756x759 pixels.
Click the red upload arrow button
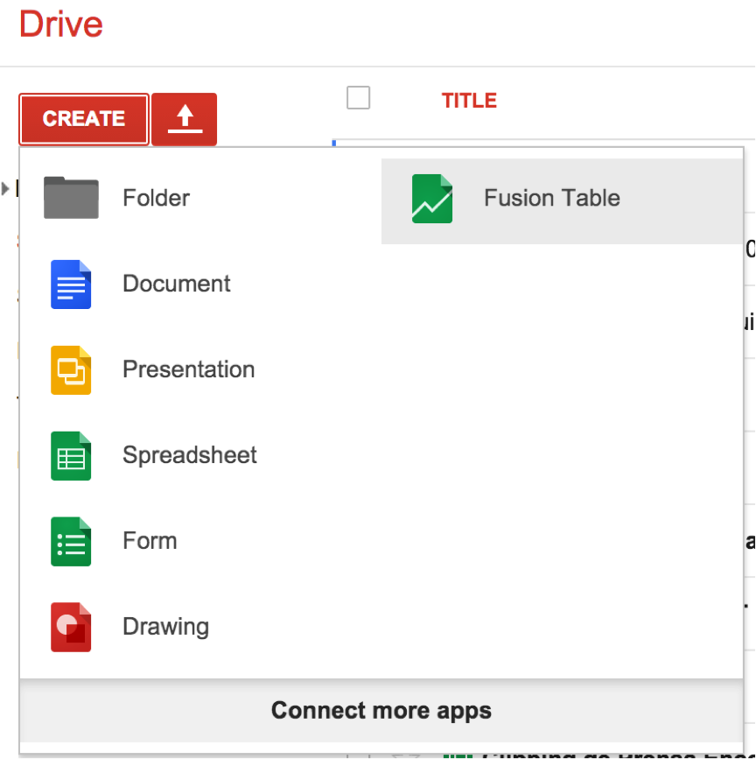pos(185,119)
